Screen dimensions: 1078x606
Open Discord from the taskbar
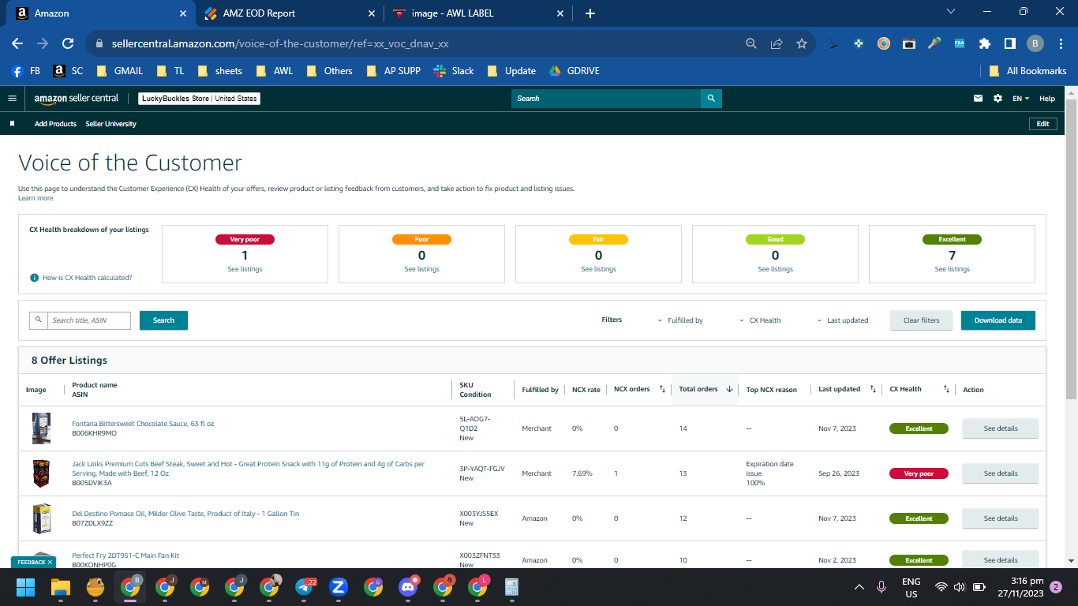[408, 587]
